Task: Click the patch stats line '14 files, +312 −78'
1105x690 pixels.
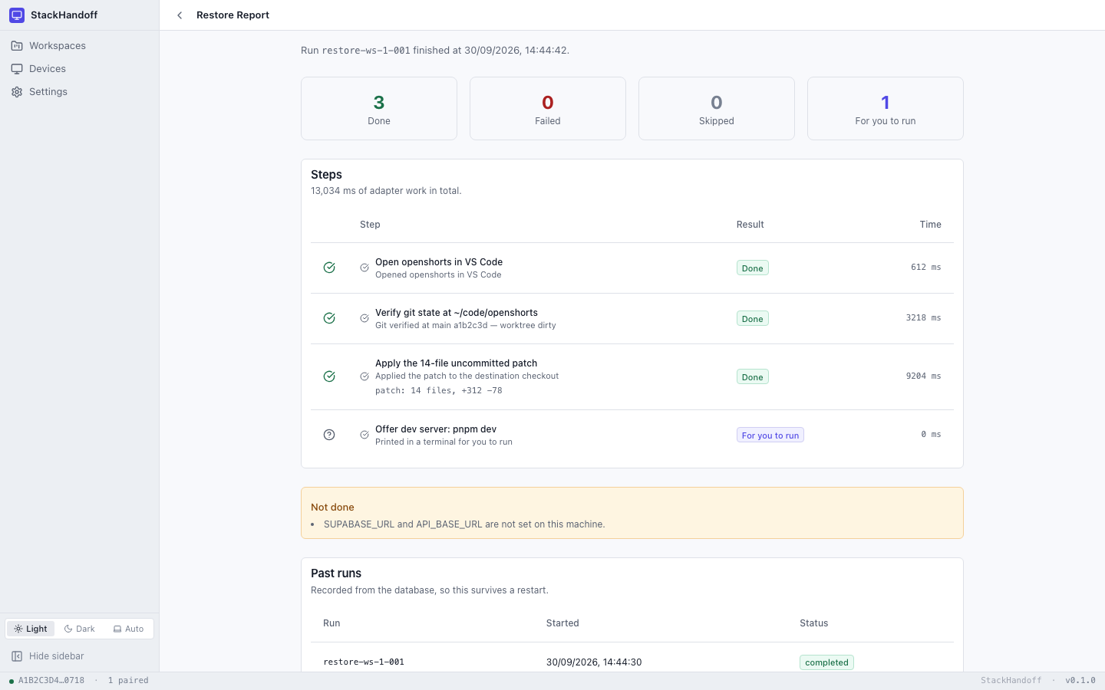Action: [439, 391]
